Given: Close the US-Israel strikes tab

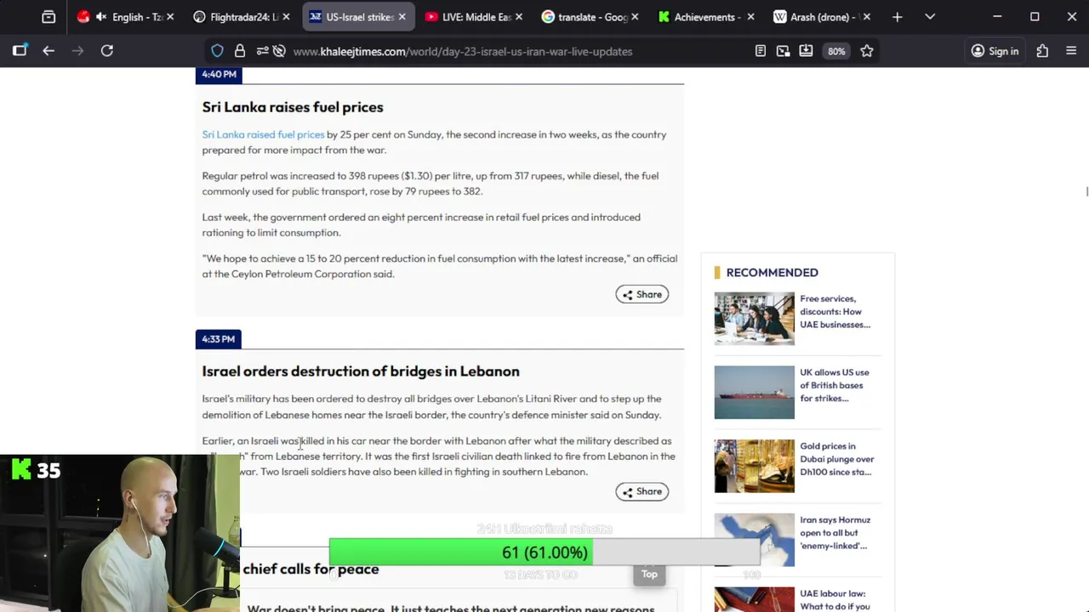Looking at the screenshot, I should [x=402, y=17].
